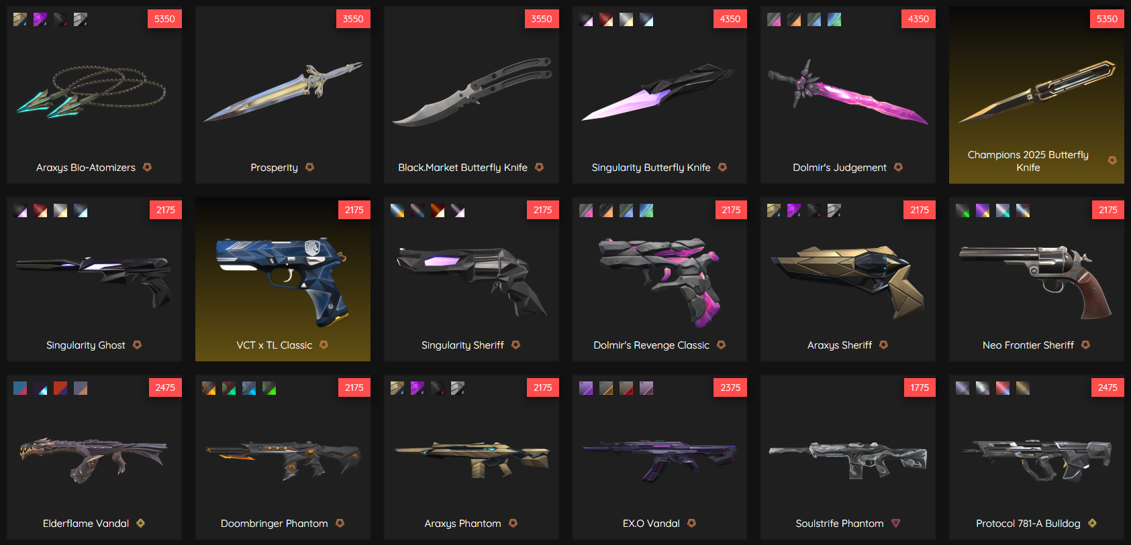1131x545 pixels.
Task: Click the 2375 price tag on EX.O Vandal
Action: point(730,387)
